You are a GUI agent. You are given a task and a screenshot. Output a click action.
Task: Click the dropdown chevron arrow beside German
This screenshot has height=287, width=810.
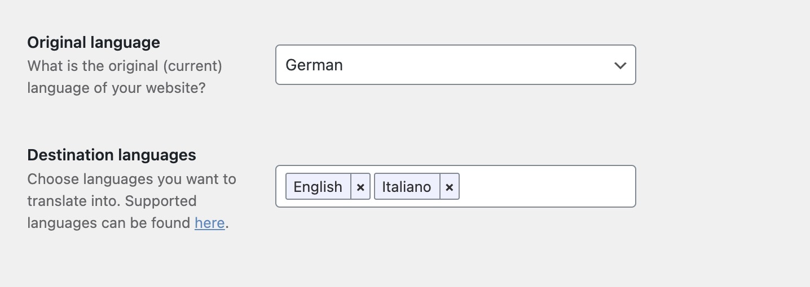[620, 65]
